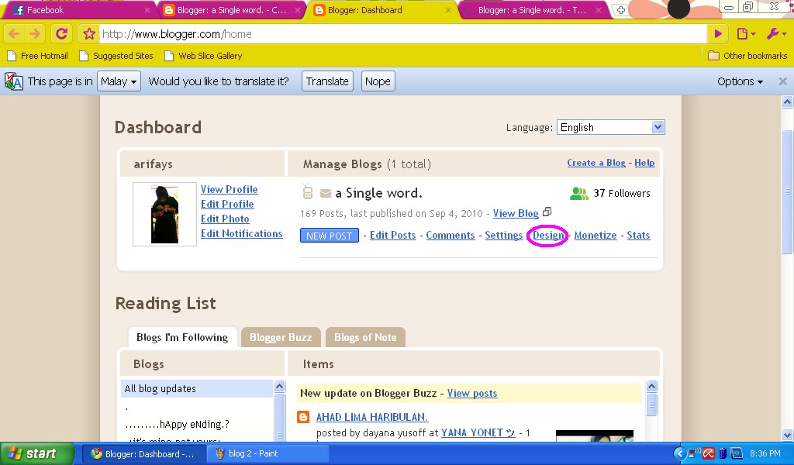Image resolution: width=794 pixels, height=465 pixels.
Task: Bookmark page with the star icon
Action: (89, 34)
